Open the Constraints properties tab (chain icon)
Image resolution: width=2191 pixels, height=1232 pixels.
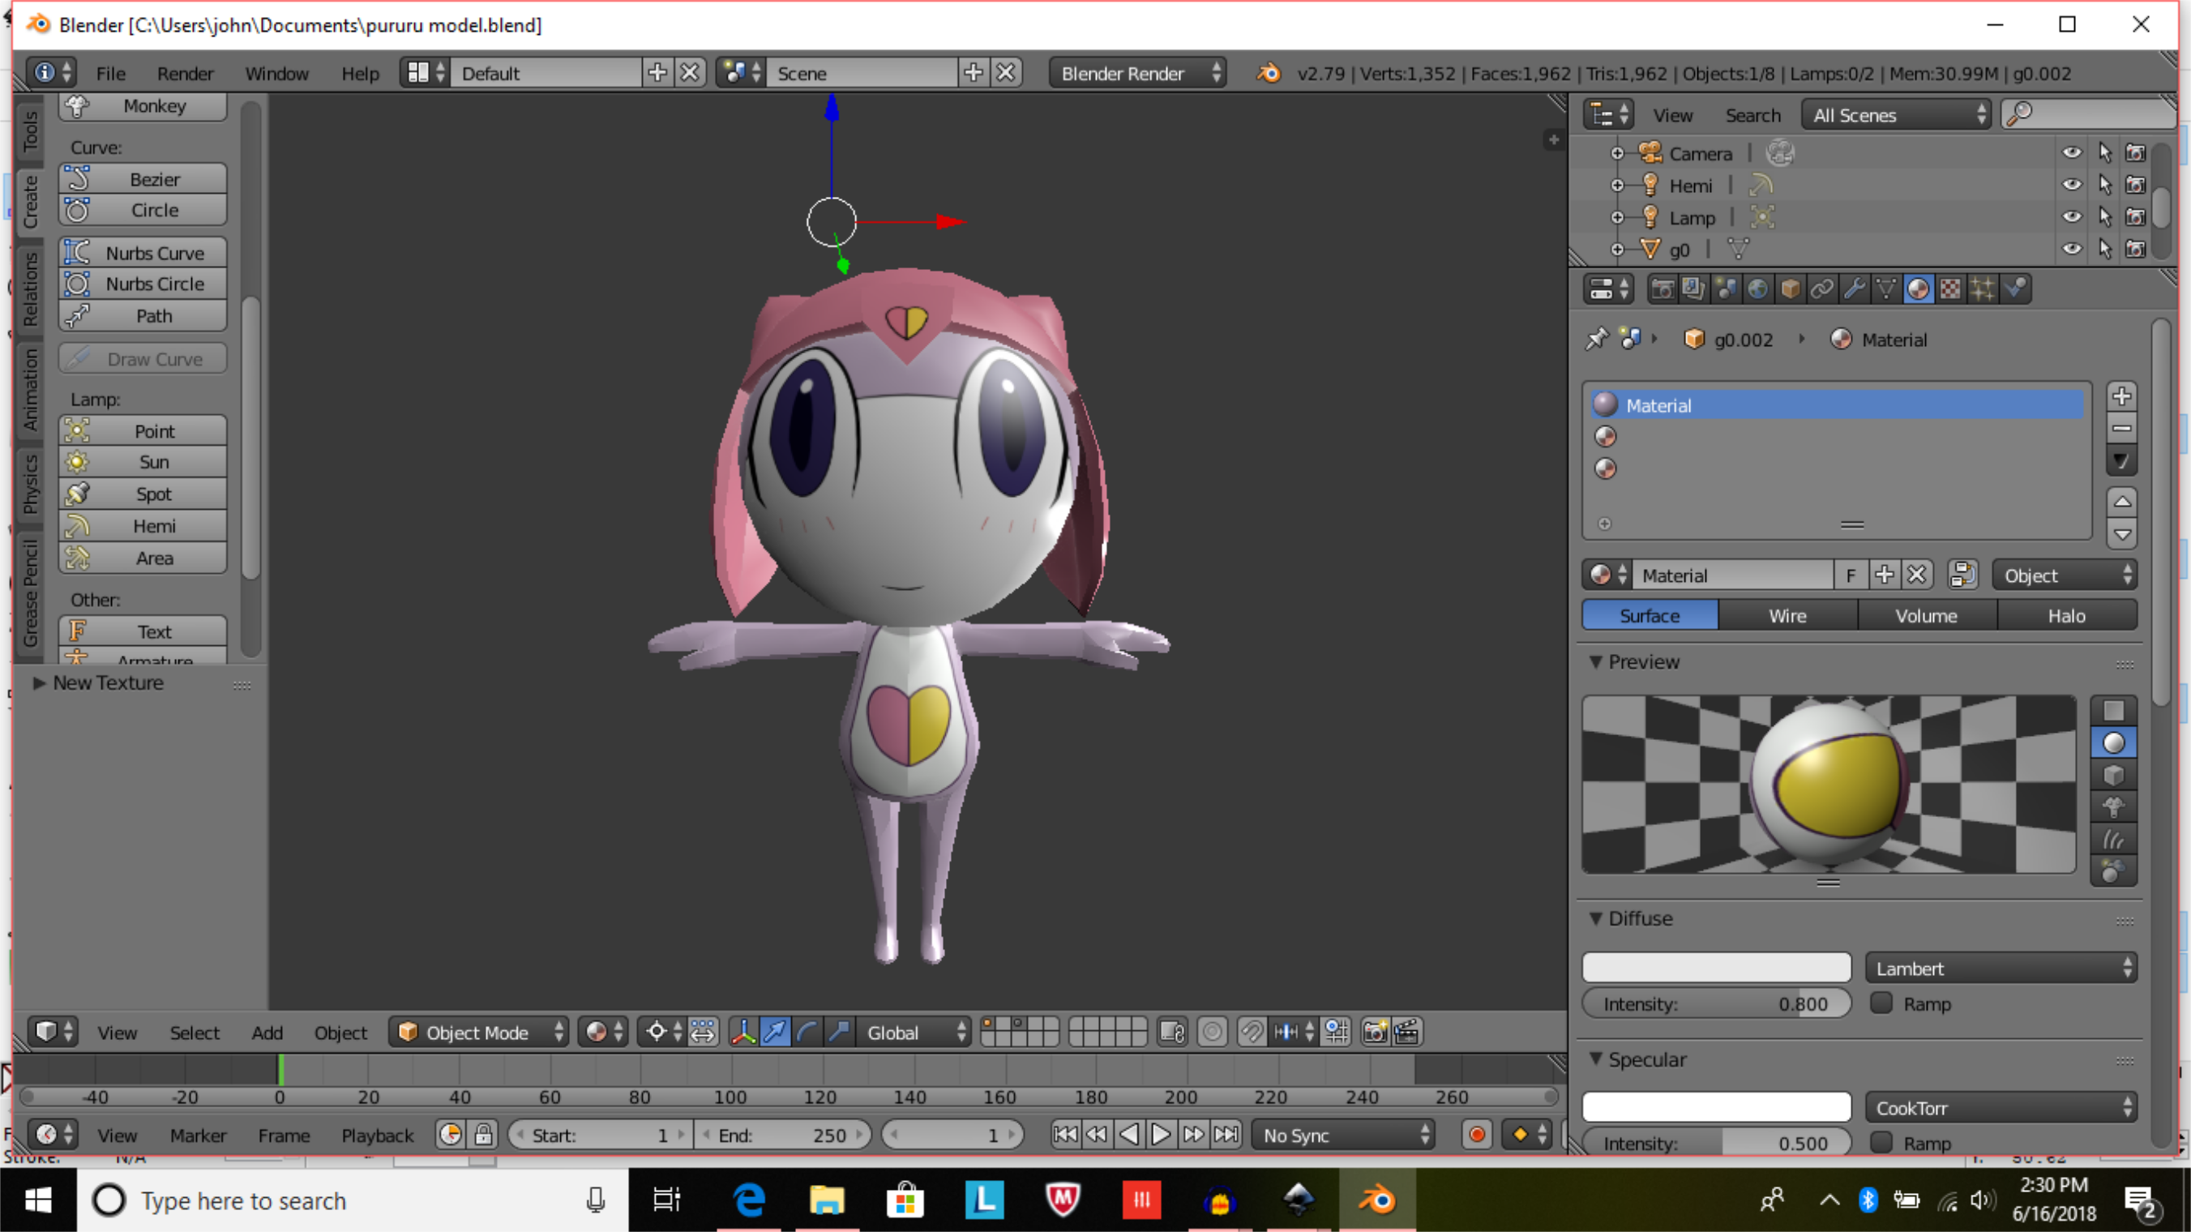point(1822,289)
